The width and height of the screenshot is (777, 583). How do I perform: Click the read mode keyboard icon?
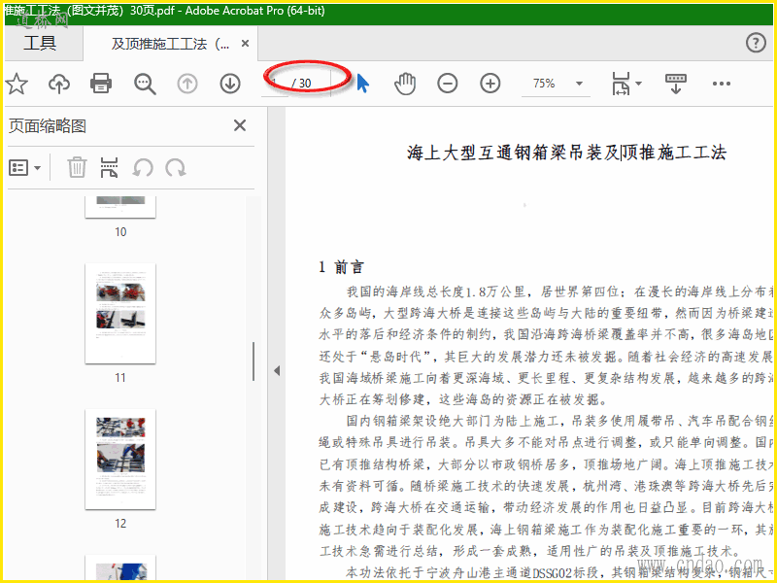point(676,84)
